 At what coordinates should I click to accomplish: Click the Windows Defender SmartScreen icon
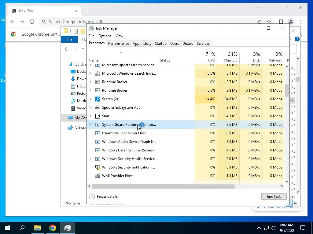click(x=98, y=150)
